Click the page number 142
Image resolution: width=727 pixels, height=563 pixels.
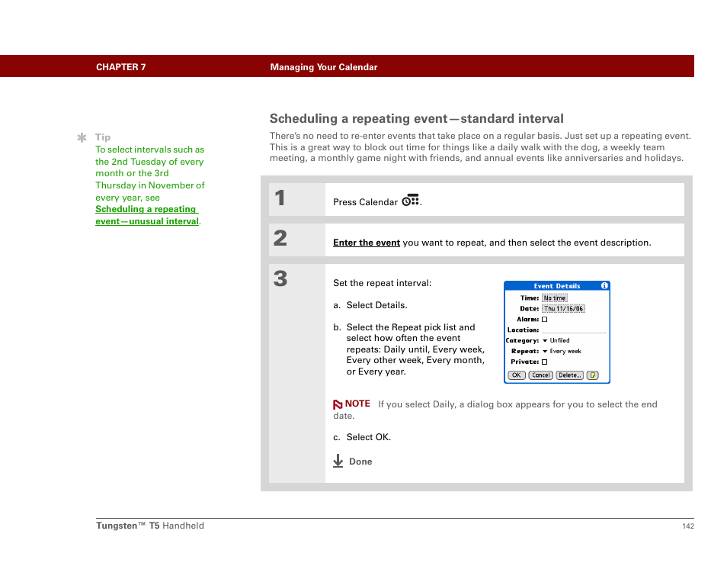click(x=688, y=526)
